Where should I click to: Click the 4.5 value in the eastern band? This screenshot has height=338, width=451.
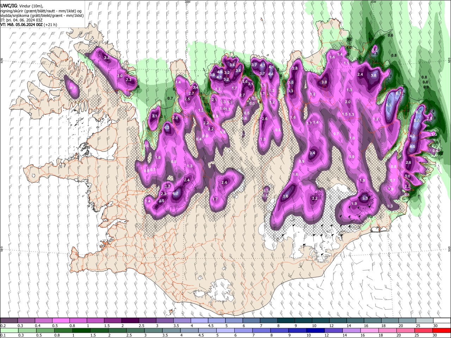(x=413, y=147)
